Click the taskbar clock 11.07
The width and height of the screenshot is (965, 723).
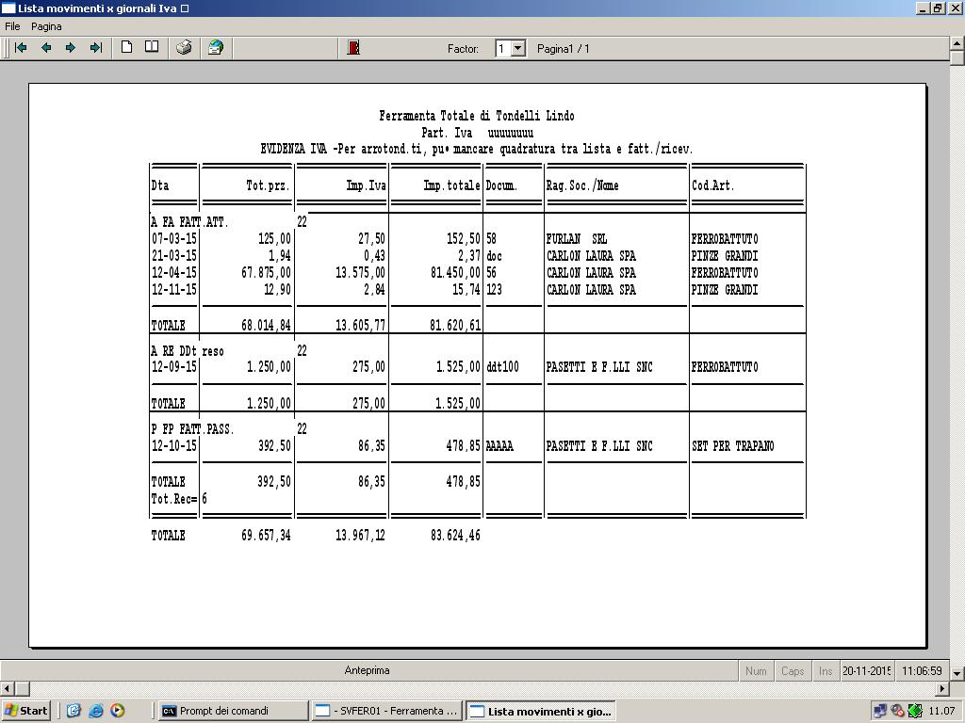coord(941,712)
